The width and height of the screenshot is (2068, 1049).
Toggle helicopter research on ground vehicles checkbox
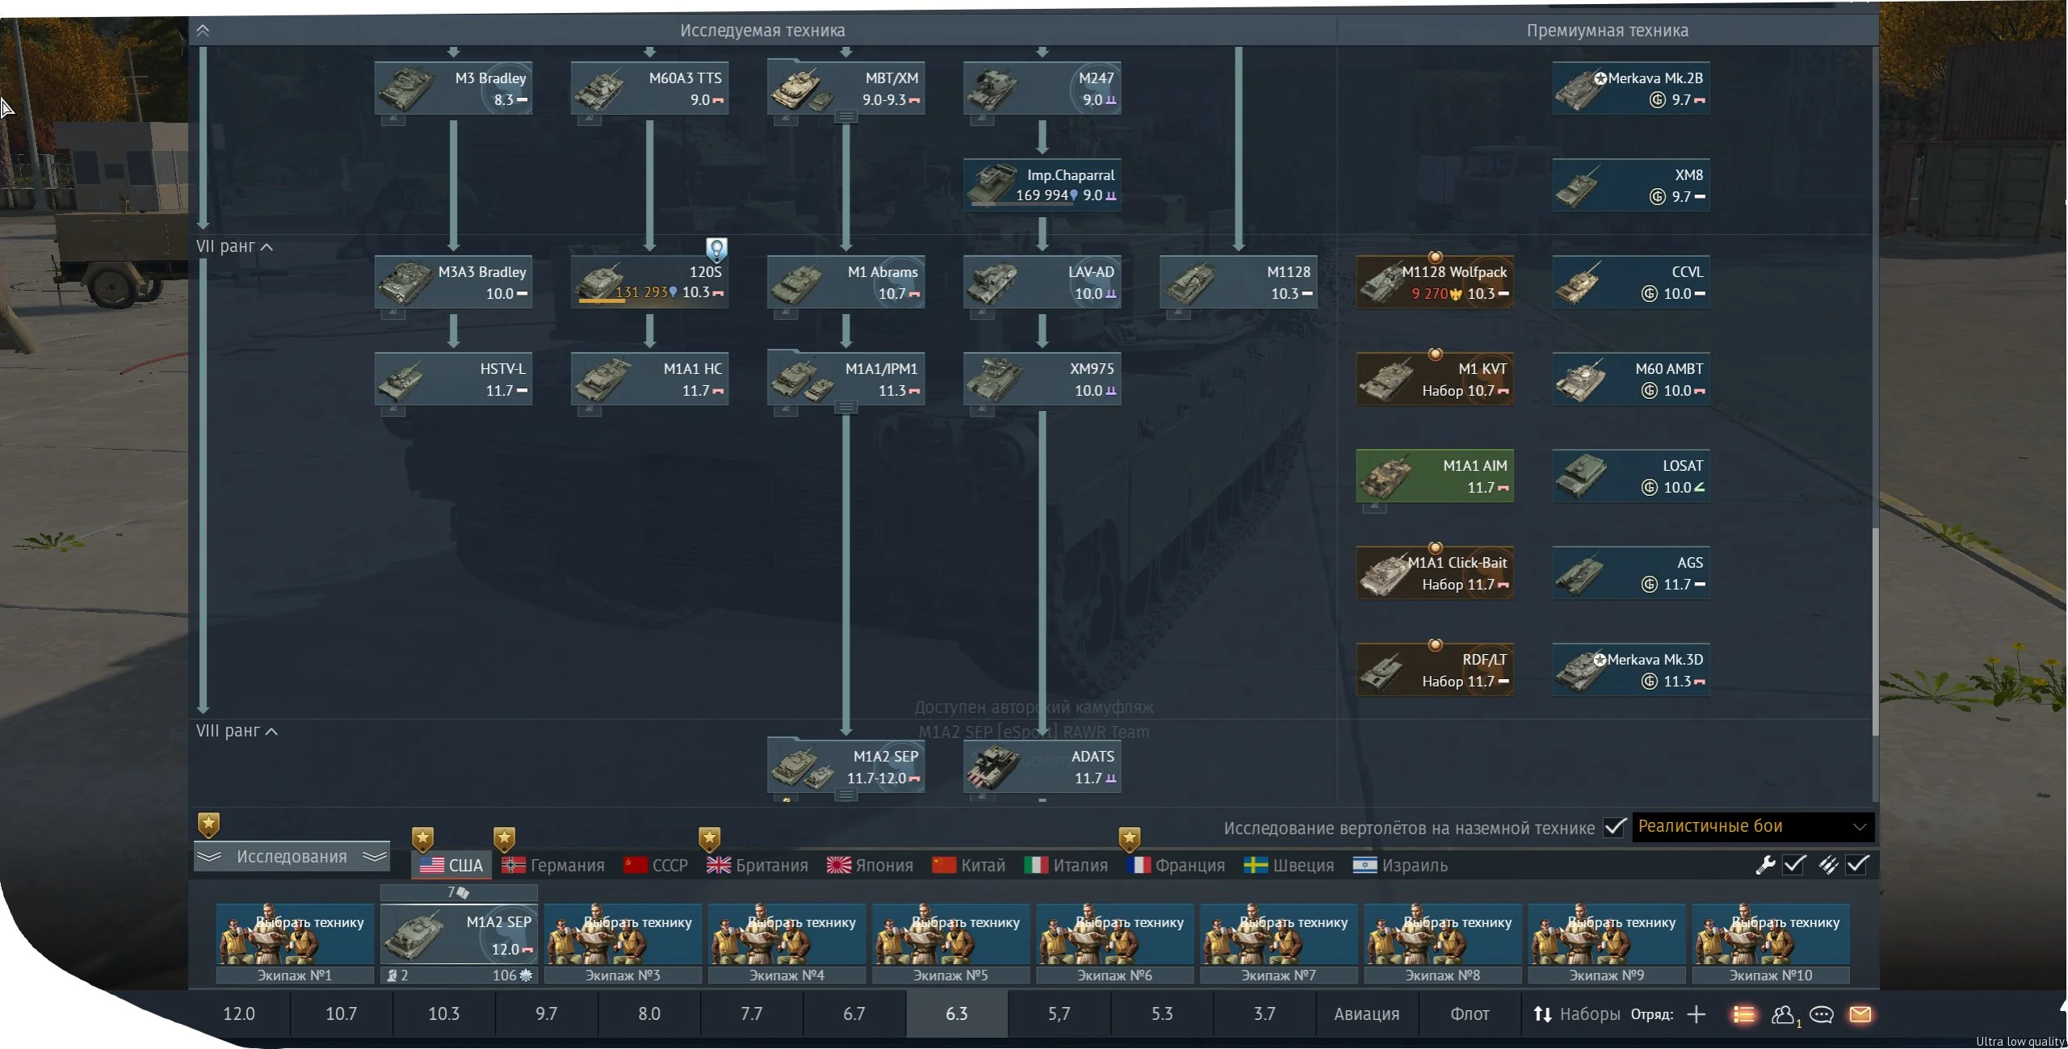(1614, 827)
